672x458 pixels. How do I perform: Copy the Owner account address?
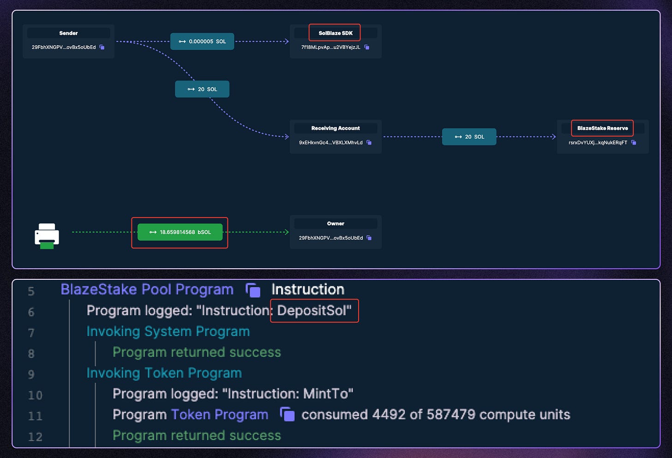pos(369,238)
